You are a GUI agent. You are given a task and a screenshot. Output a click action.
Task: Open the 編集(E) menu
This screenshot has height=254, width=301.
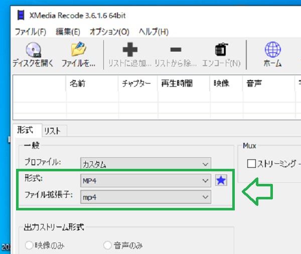tap(68, 32)
